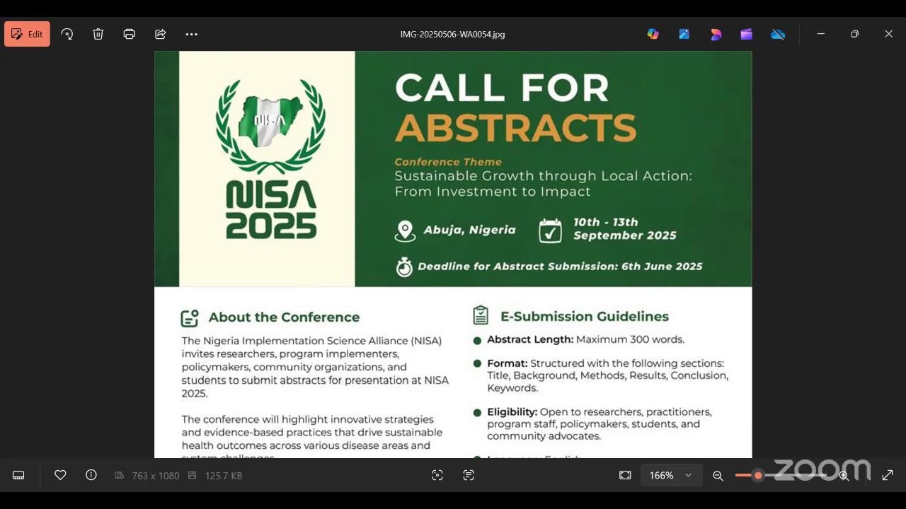
Task: Click the file name IMG-20250506-WA0054.jpg
Action: point(453,34)
